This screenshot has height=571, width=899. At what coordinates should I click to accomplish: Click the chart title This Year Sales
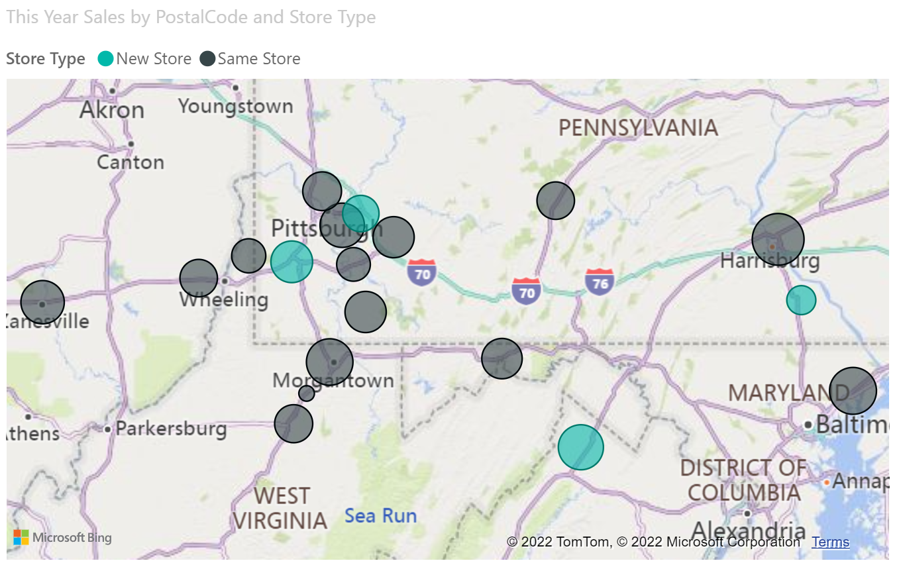tap(191, 17)
